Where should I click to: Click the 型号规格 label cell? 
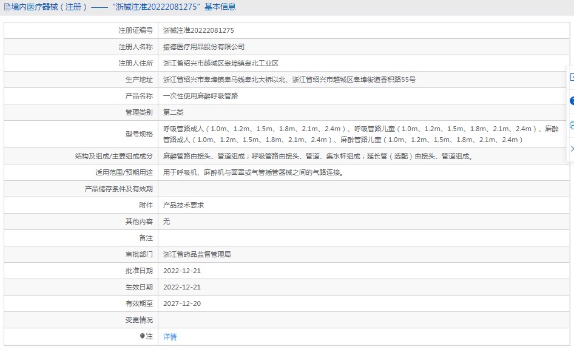[x=81, y=134]
